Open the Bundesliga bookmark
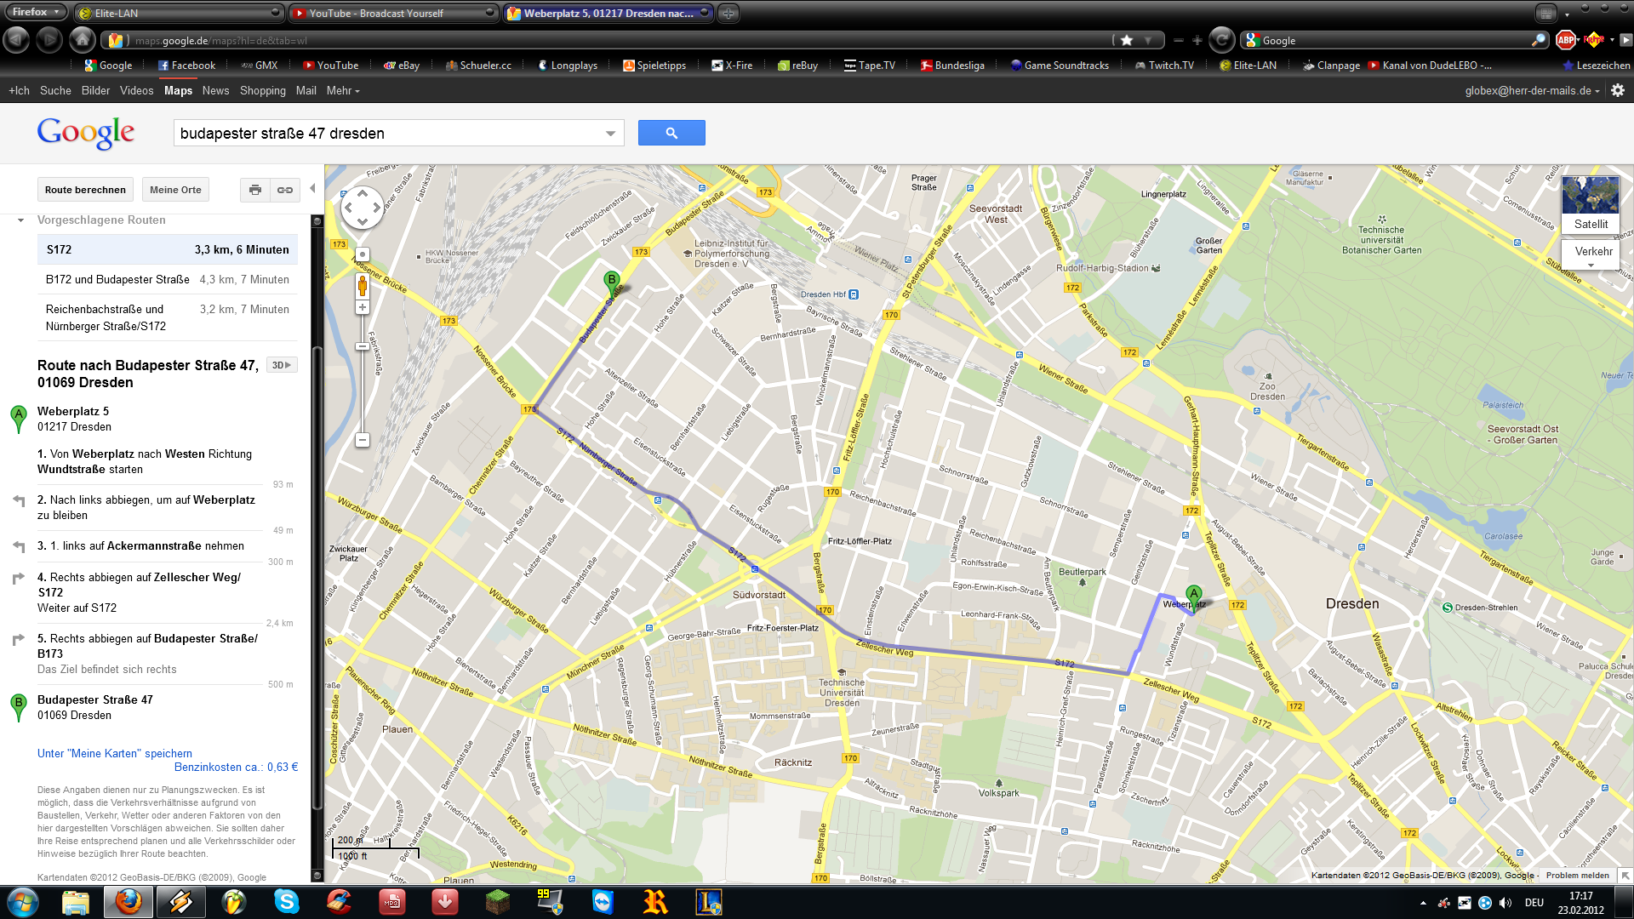Image resolution: width=1634 pixels, height=919 pixels. click(x=952, y=66)
